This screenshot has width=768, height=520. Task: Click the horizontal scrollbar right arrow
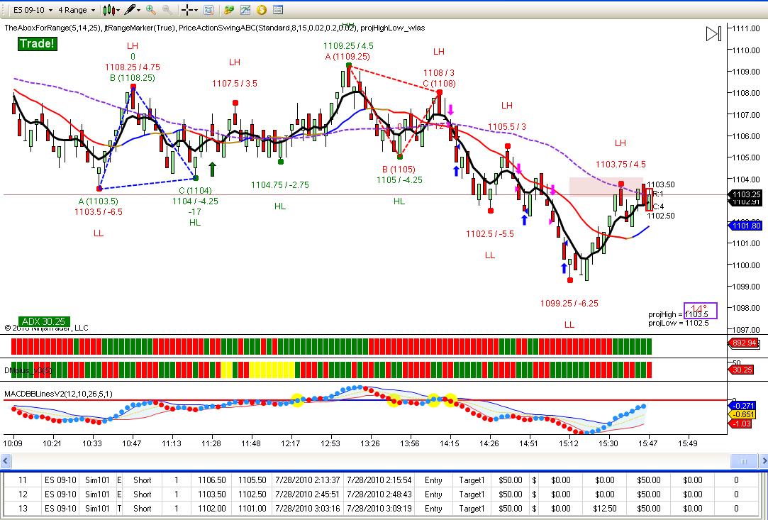(764, 461)
